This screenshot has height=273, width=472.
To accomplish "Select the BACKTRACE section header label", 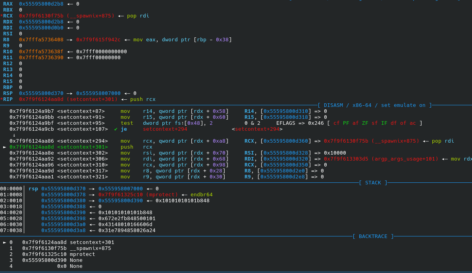I will coord(373,236).
